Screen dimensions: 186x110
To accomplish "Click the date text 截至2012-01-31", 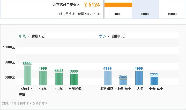I will pyautogui.click(x=89, y=14).
